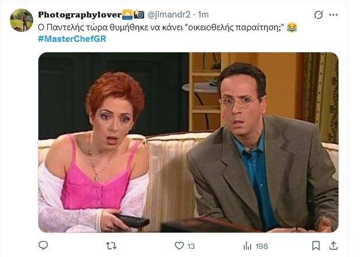Open the @jimandr2 handle link
Viewport: 360px width, 257px height.
coord(169,15)
